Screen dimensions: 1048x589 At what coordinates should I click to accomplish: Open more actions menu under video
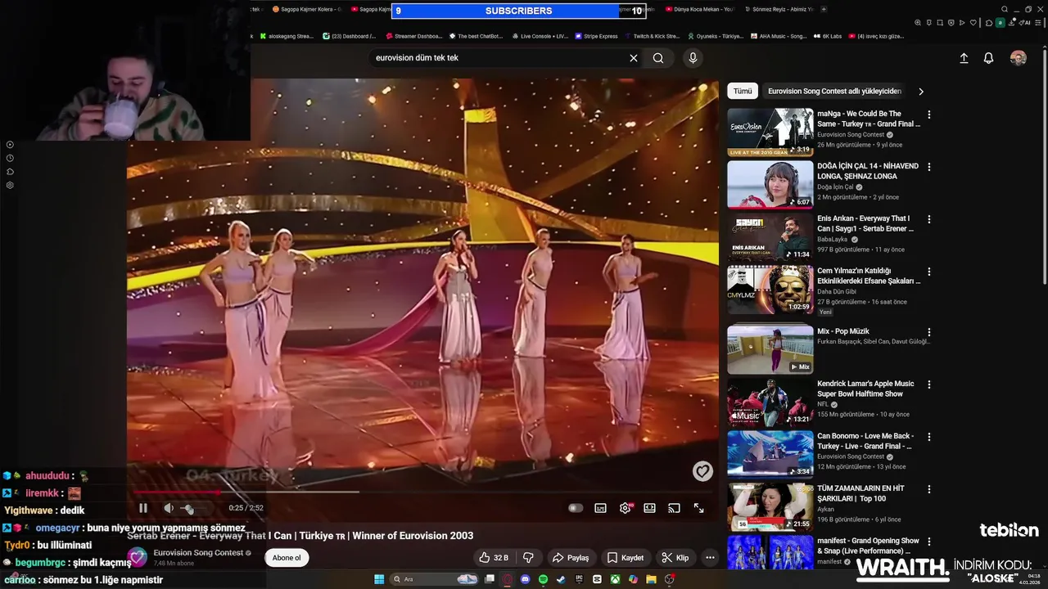pyautogui.click(x=710, y=558)
